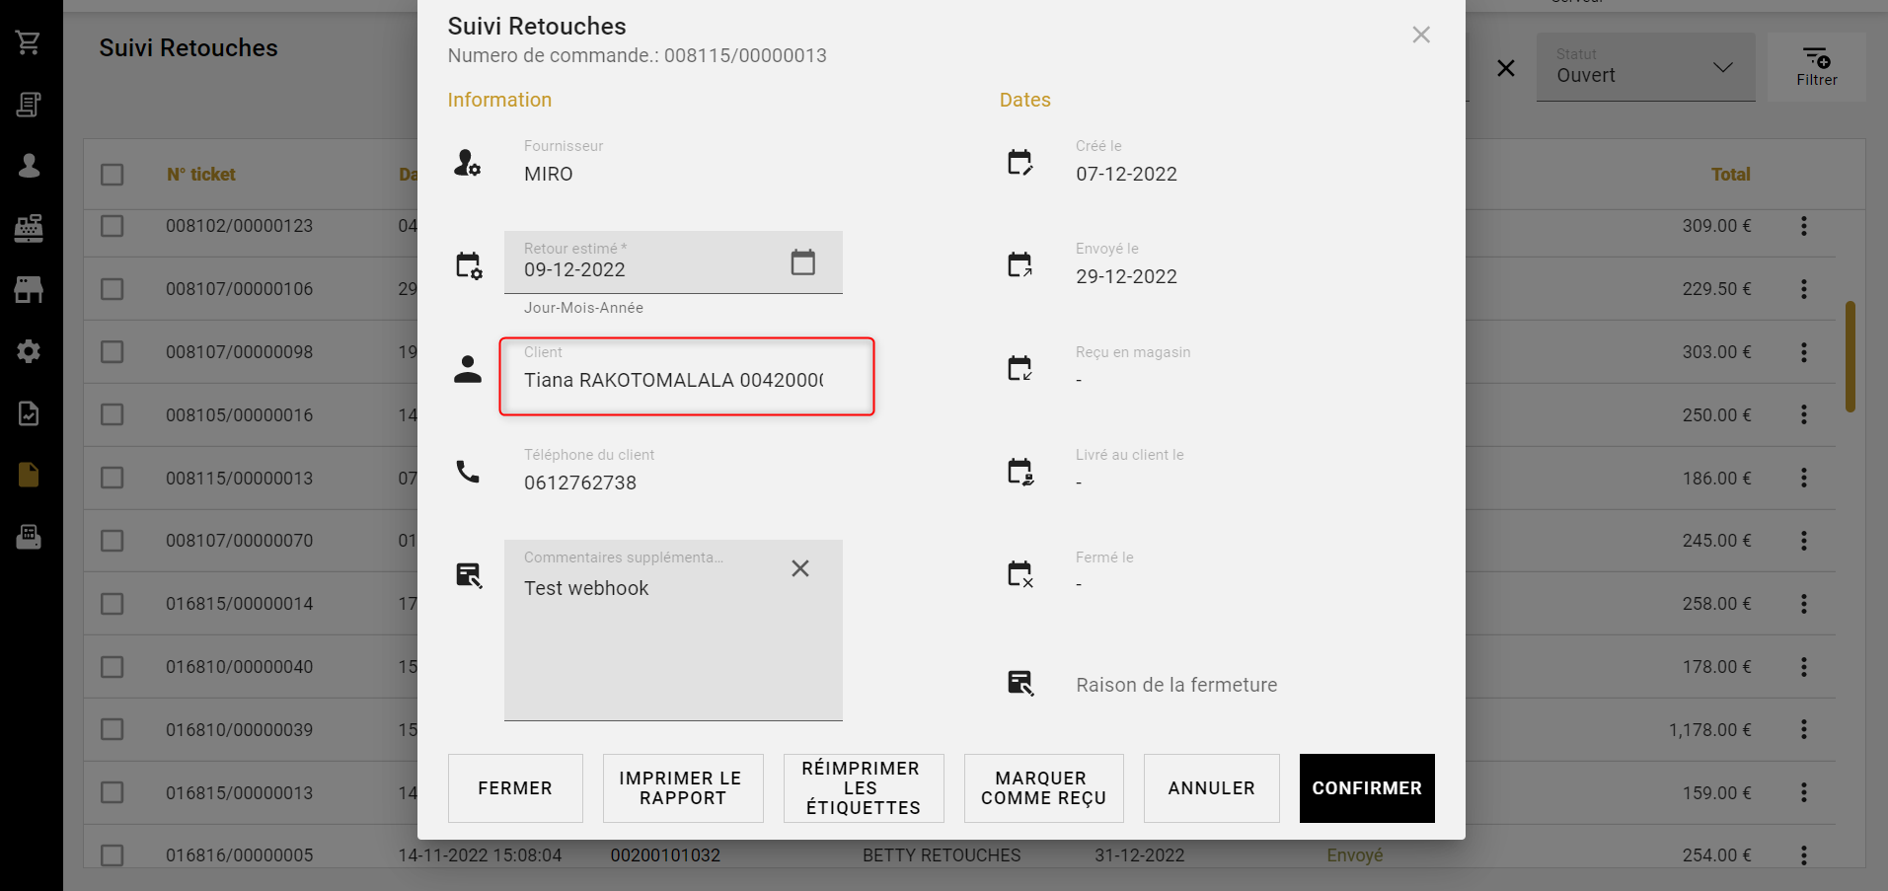Click the Filtrer icon button
The height and width of the screenshot is (891, 1888).
1816,67
